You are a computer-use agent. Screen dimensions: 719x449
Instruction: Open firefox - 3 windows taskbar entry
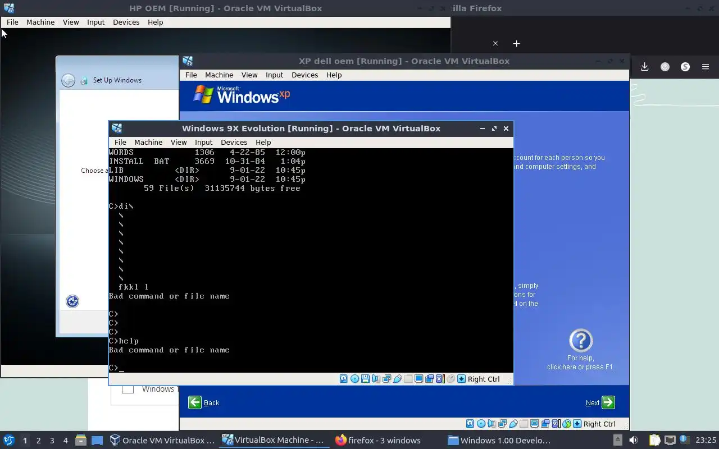point(378,440)
